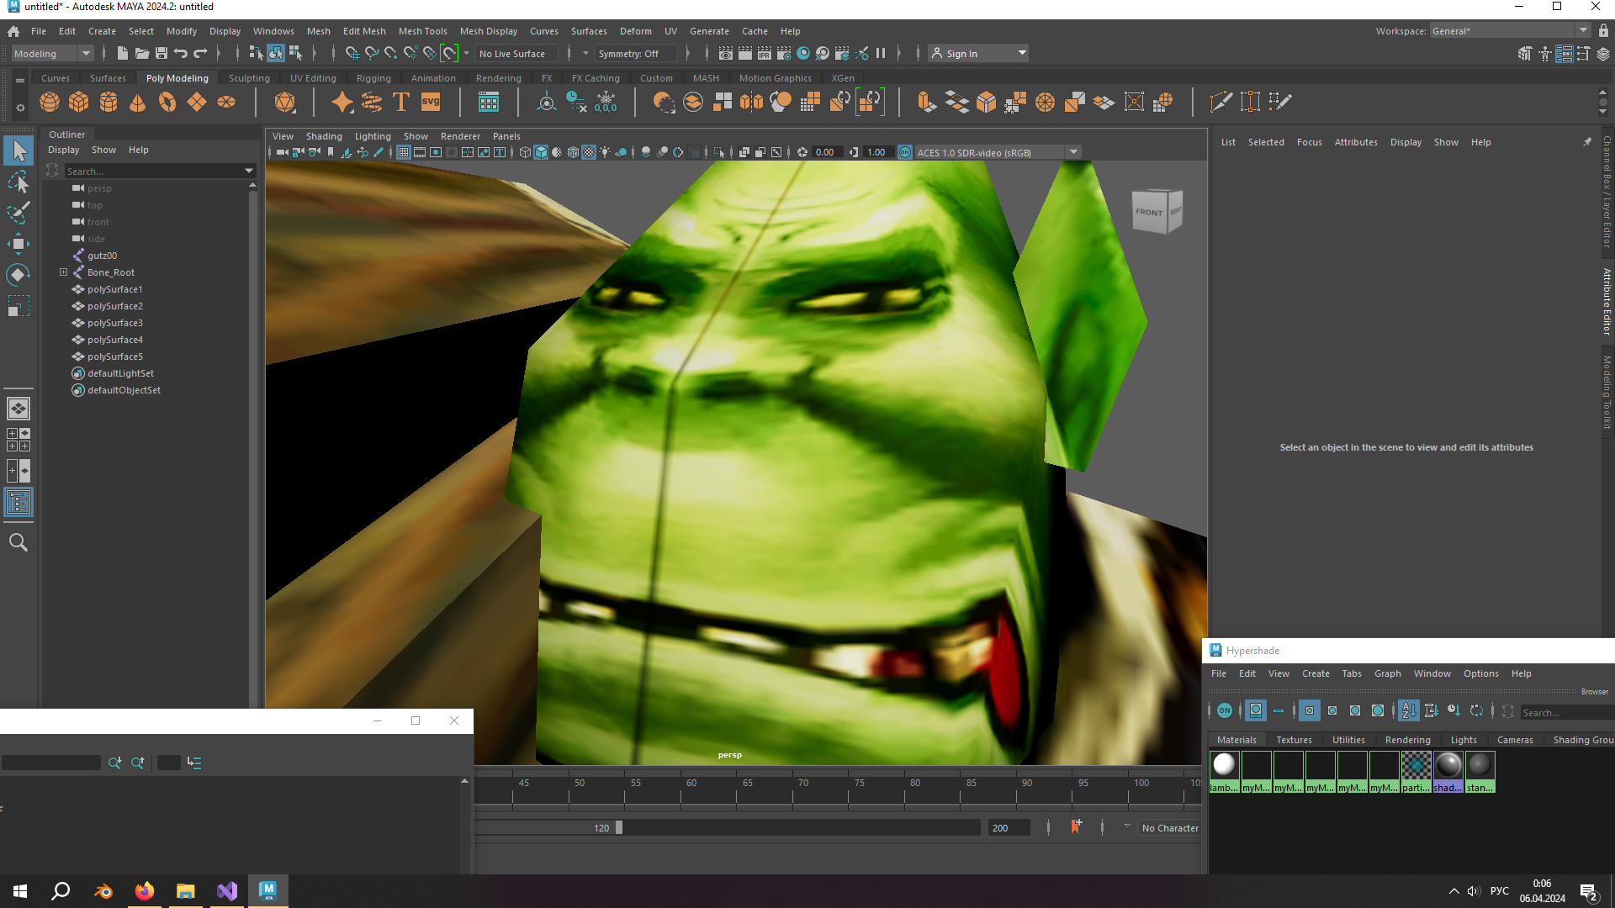
Task: Click the search magnifier in left toolbox
Action: point(19,543)
